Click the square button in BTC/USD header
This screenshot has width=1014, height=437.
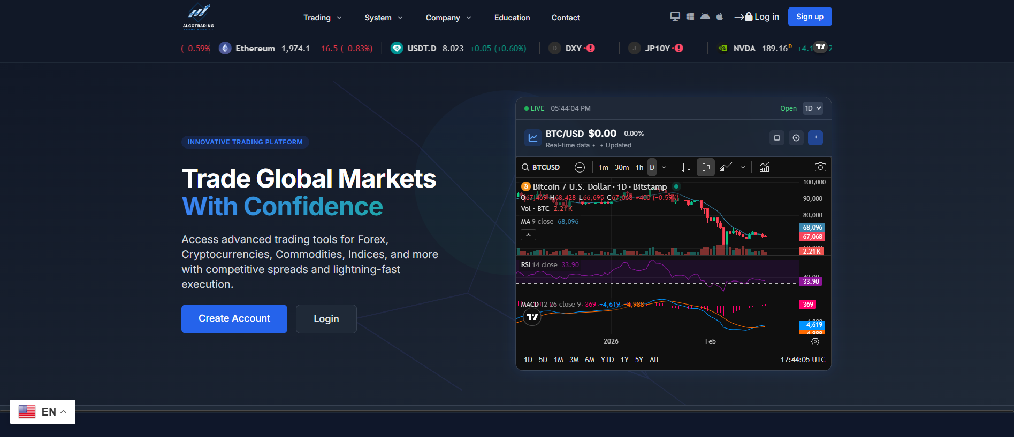click(777, 138)
